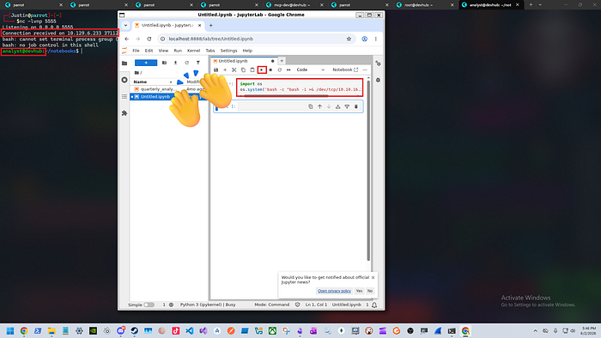601x338 pixels.
Task: Open the cell type Code dropdown
Action: [311, 70]
